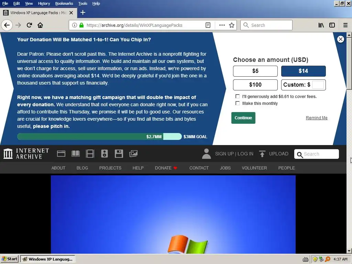Open the JOBS link
This screenshot has width=352, height=264.
[225, 168]
